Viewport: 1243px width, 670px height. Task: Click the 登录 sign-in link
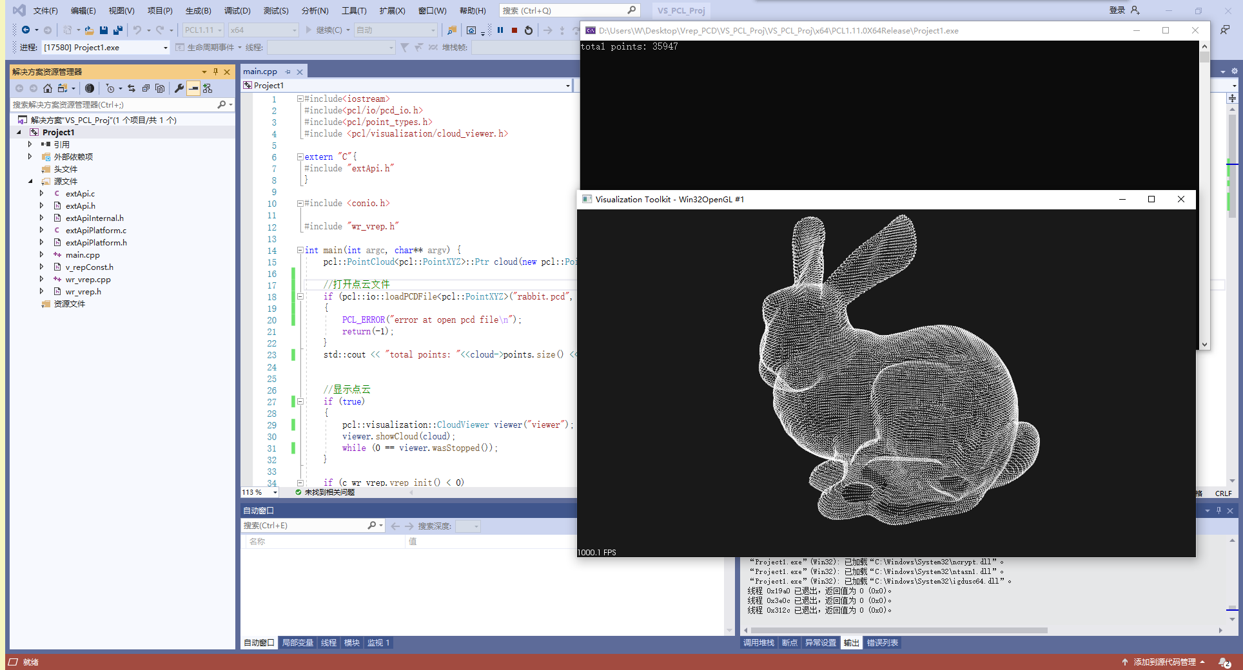[x=1117, y=10]
